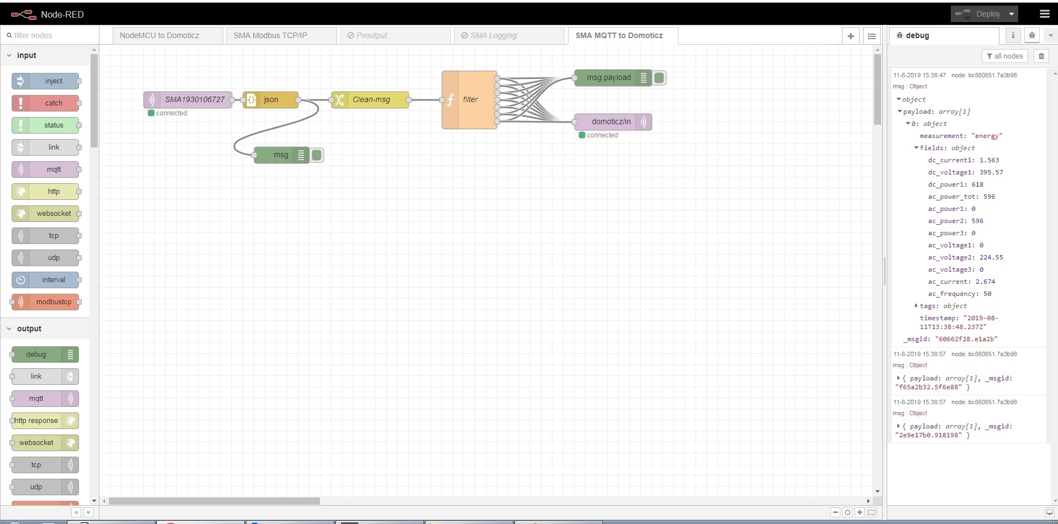Collapse the output palette category
Screen dimensions: 1058x524
(9, 329)
